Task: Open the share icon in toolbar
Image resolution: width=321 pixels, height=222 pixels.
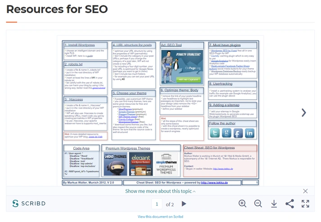Action: tap(289, 204)
